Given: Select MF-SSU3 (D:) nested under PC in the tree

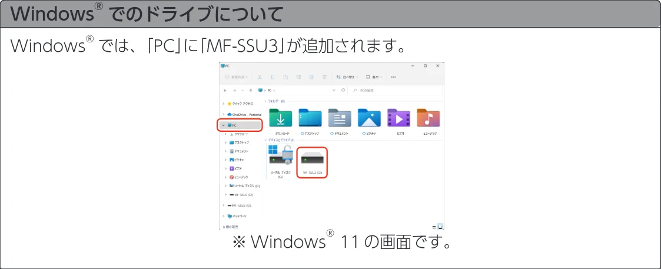Looking at the screenshot, I should tap(241, 195).
